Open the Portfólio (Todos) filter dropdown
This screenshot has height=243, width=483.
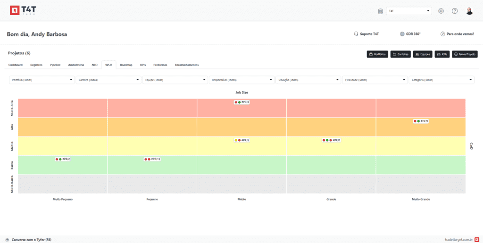tap(42, 80)
